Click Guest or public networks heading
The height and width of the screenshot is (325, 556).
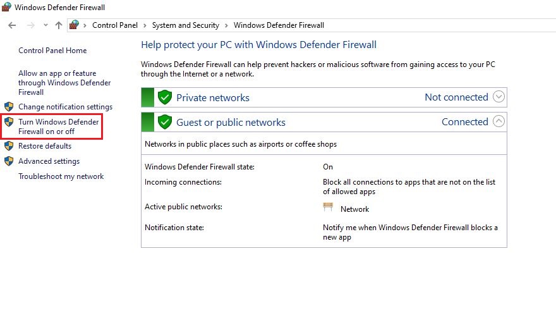point(231,123)
